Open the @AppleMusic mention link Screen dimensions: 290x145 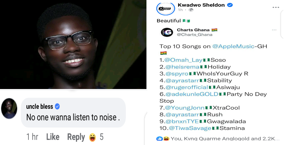[x=233, y=46]
